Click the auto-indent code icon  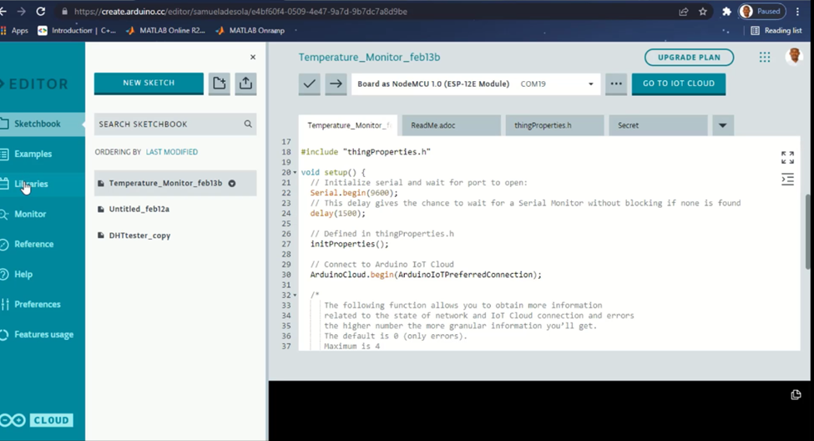click(787, 180)
